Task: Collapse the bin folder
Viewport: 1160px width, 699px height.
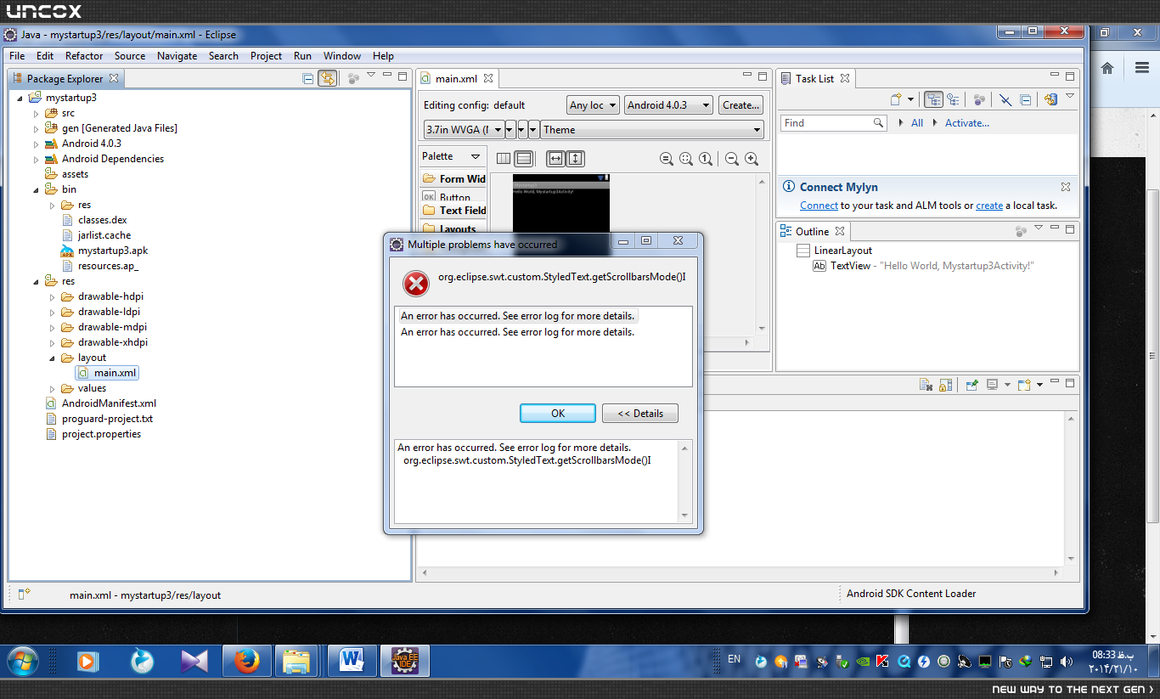Action: click(x=37, y=189)
